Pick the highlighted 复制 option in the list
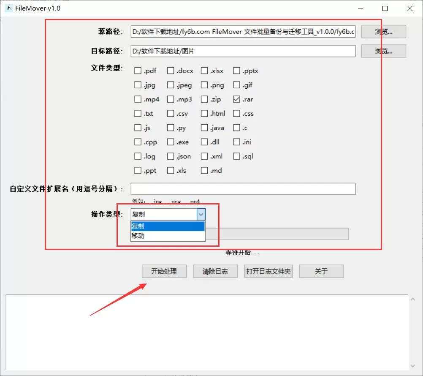 tap(168, 226)
